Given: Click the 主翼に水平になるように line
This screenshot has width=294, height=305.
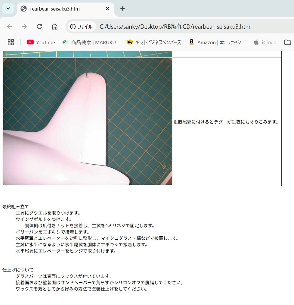Looking at the screenshot, I should coord(82,244).
